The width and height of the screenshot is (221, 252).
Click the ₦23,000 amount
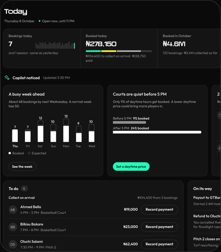[x=130, y=227]
